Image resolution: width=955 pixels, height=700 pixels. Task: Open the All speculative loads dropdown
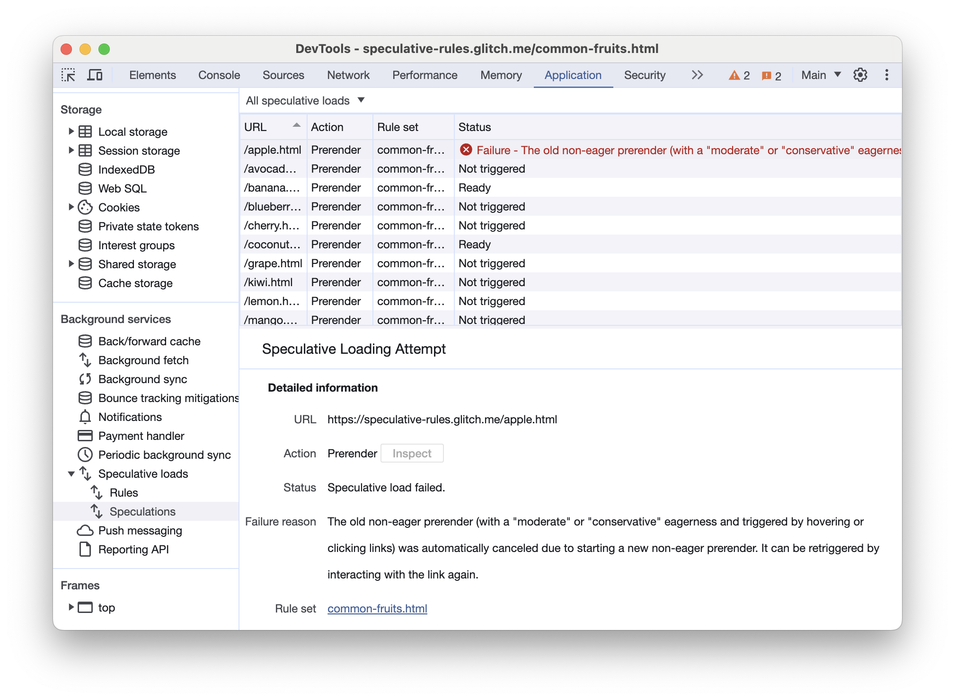[x=305, y=101]
